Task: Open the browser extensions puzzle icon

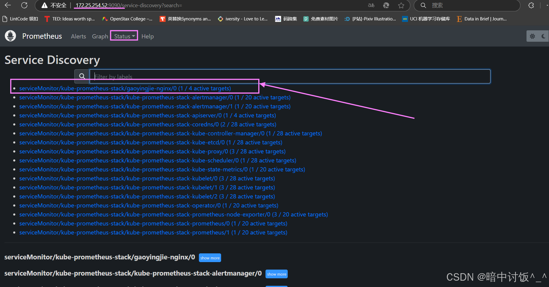Action: (531, 5)
